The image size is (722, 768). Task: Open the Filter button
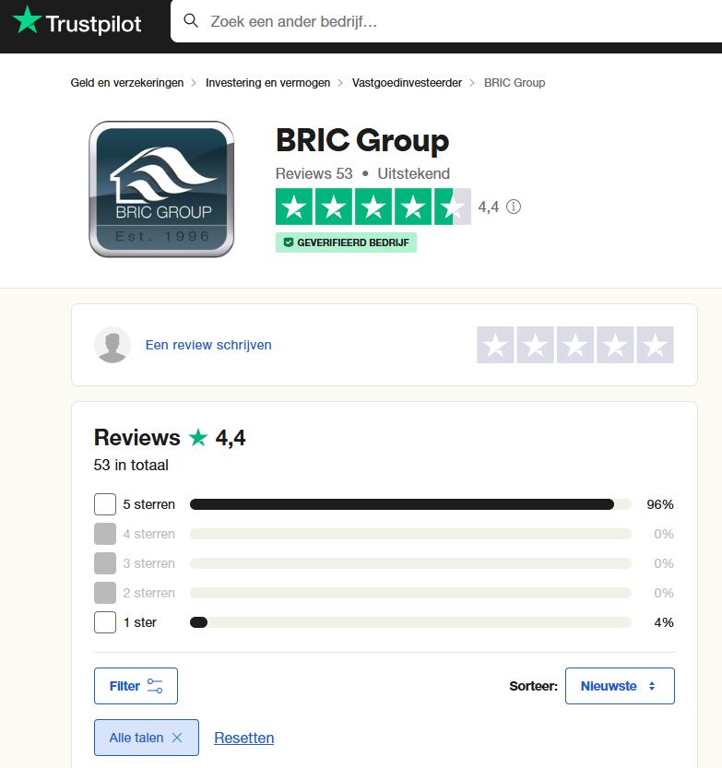click(x=136, y=686)
